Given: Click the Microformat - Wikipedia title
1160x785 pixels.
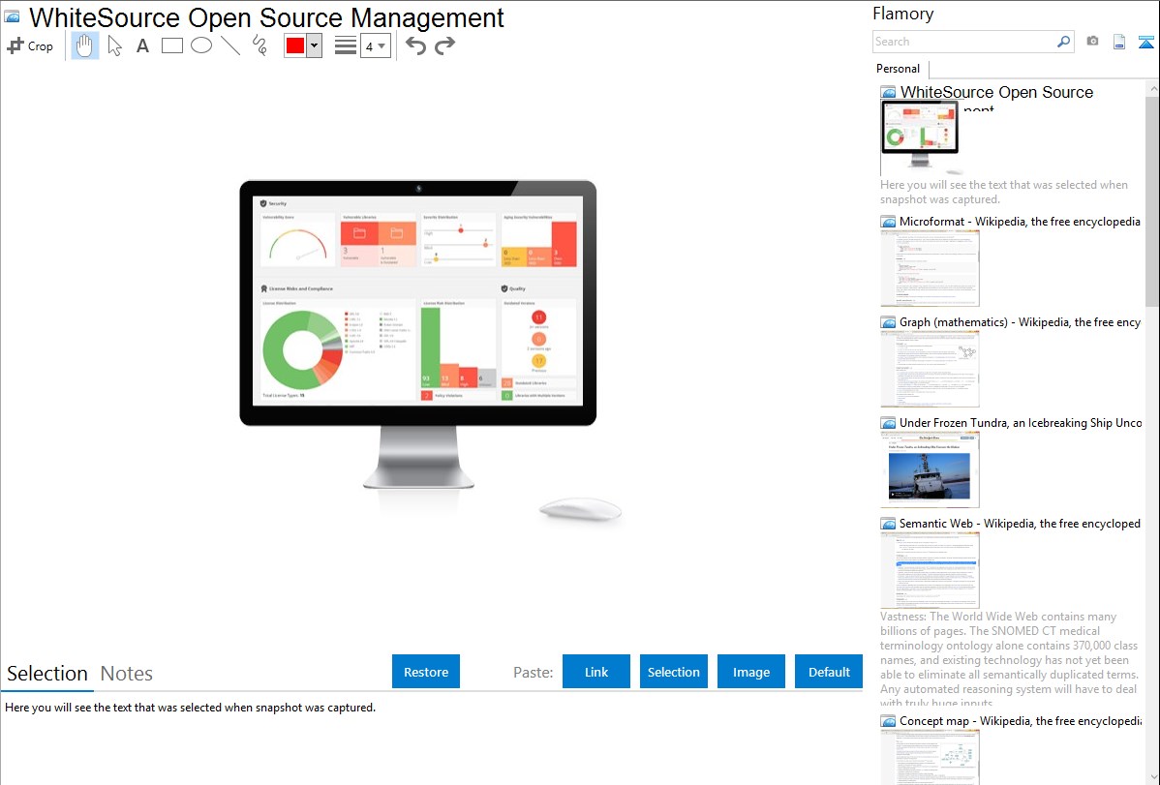Looking at the screenshot, I should click(x=1020, y=222).
